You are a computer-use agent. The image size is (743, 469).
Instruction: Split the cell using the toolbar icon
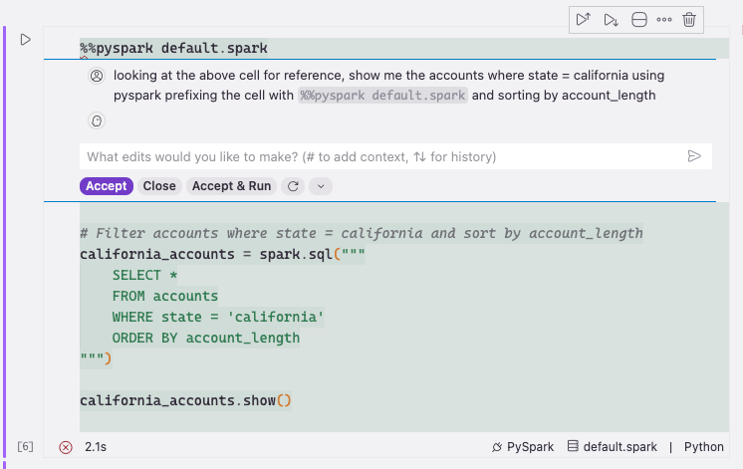(x=638, y=20)
